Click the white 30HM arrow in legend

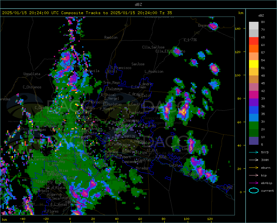pos(254,160)
